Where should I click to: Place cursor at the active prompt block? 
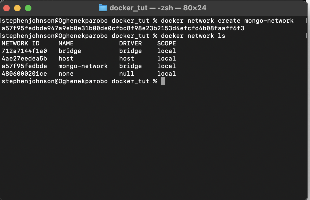[163, 81]
